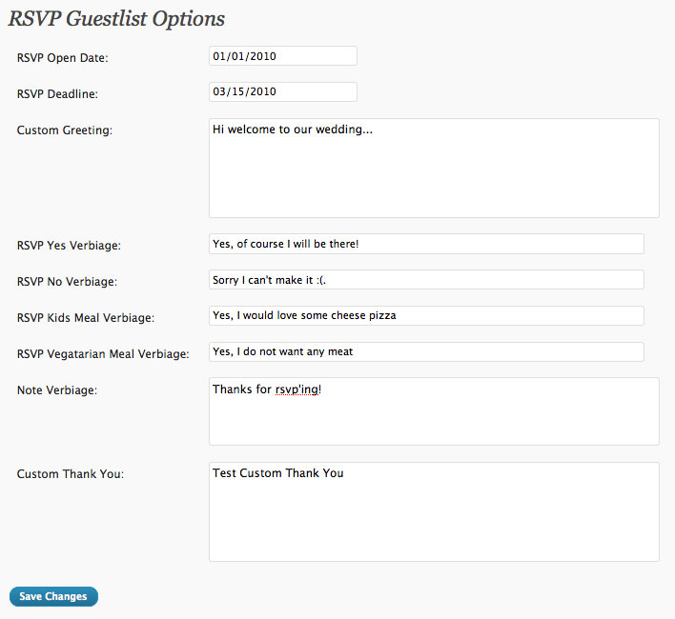The width and height of the screenshot is (675, 619).
Task: Click the 'RSVP Kids Meal Verbiage:' label
Action: [x=86, y=317]
